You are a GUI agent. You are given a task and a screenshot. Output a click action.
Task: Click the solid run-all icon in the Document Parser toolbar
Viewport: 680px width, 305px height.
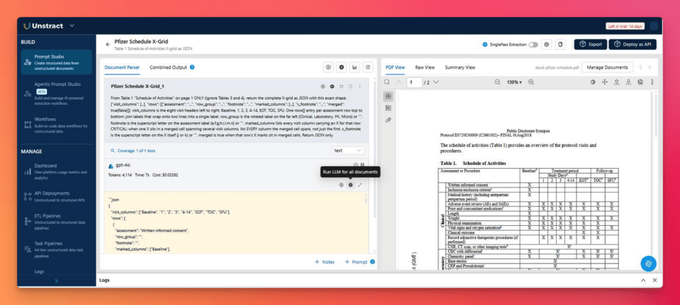coord(342,67)
